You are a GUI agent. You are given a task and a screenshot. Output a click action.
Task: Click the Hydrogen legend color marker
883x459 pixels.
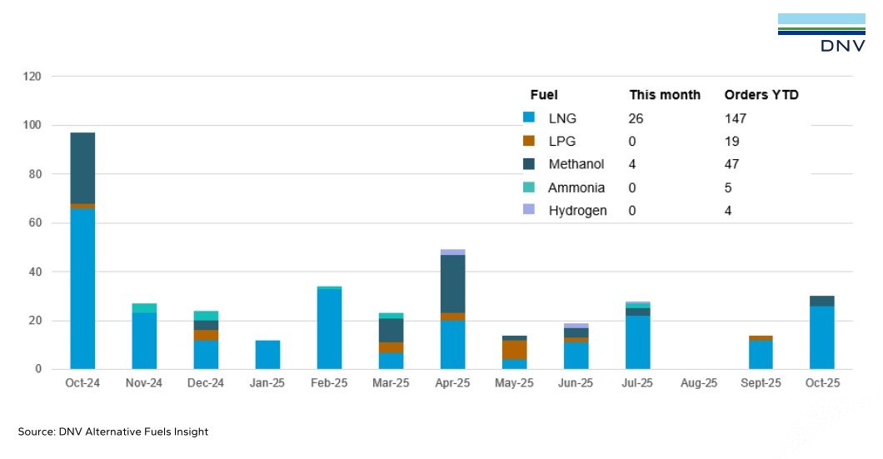click(x=528, y=210)
